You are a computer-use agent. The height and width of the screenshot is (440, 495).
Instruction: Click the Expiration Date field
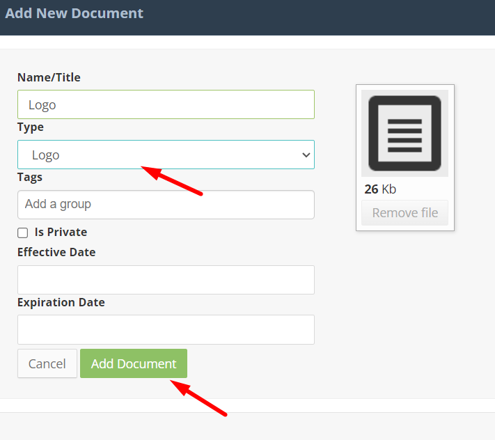(x=166, y=329)
